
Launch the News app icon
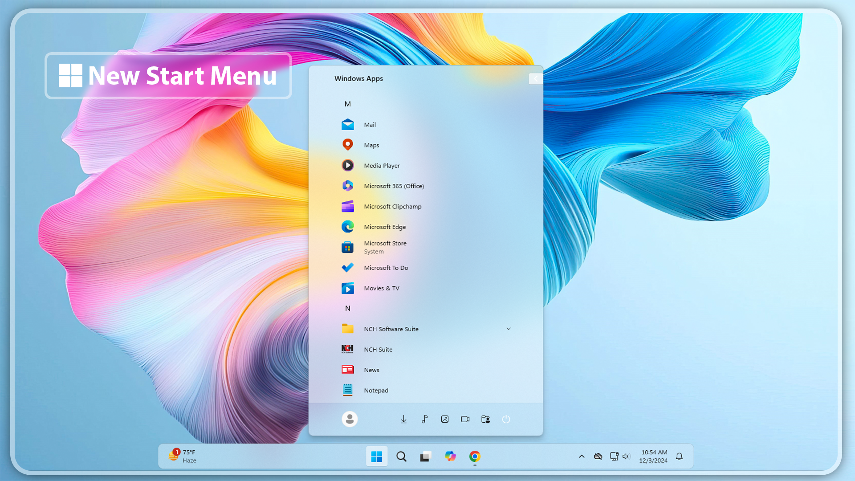(x=347, y=370)
